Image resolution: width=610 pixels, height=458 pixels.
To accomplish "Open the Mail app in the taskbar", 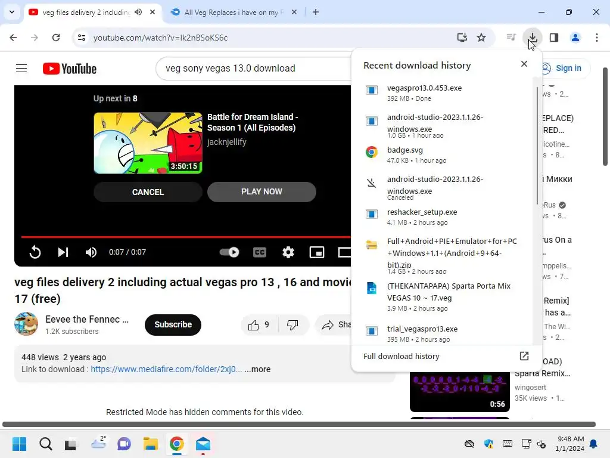I will click(203, 444).
